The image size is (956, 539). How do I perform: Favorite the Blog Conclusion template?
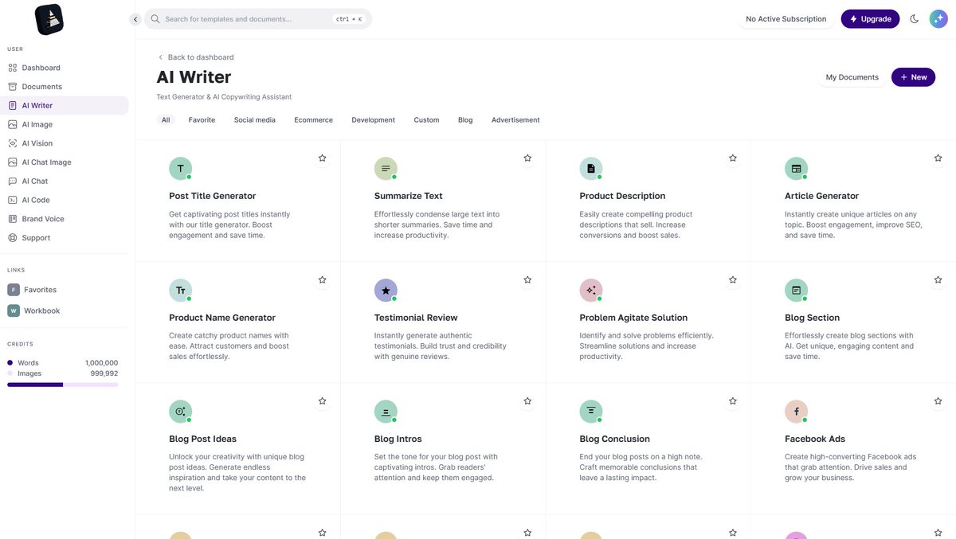[x=733, y=401]
